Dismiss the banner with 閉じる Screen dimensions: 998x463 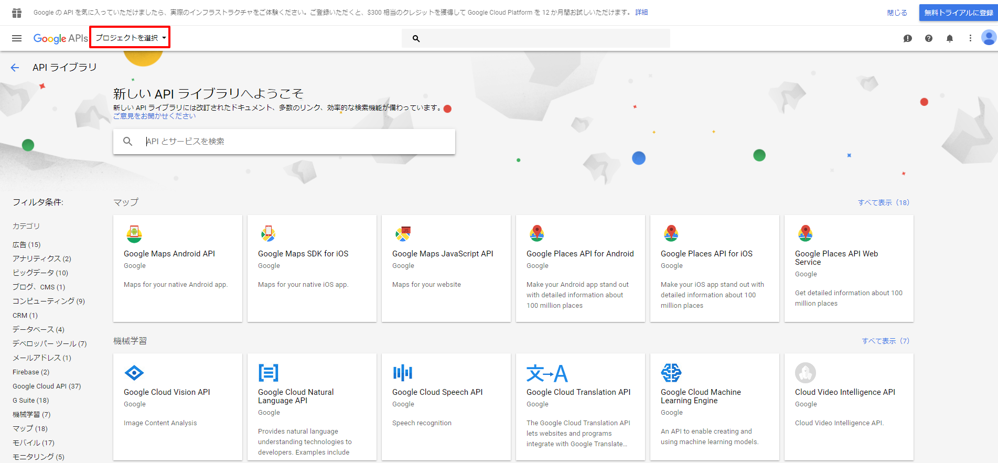897,13
